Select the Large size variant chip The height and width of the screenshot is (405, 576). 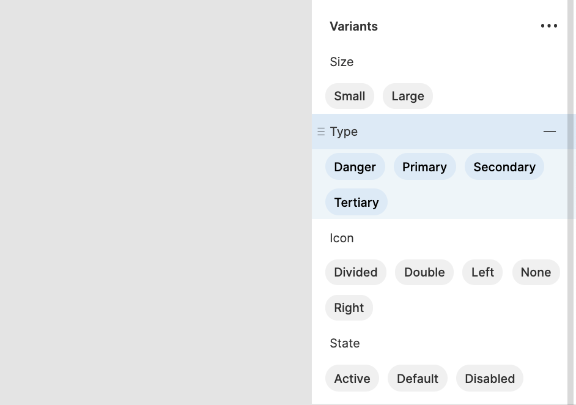click(x=408, y=96)
